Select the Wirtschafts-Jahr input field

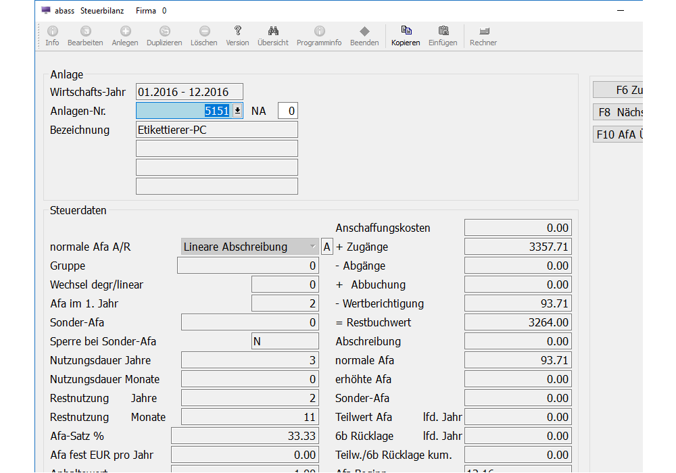189,93
